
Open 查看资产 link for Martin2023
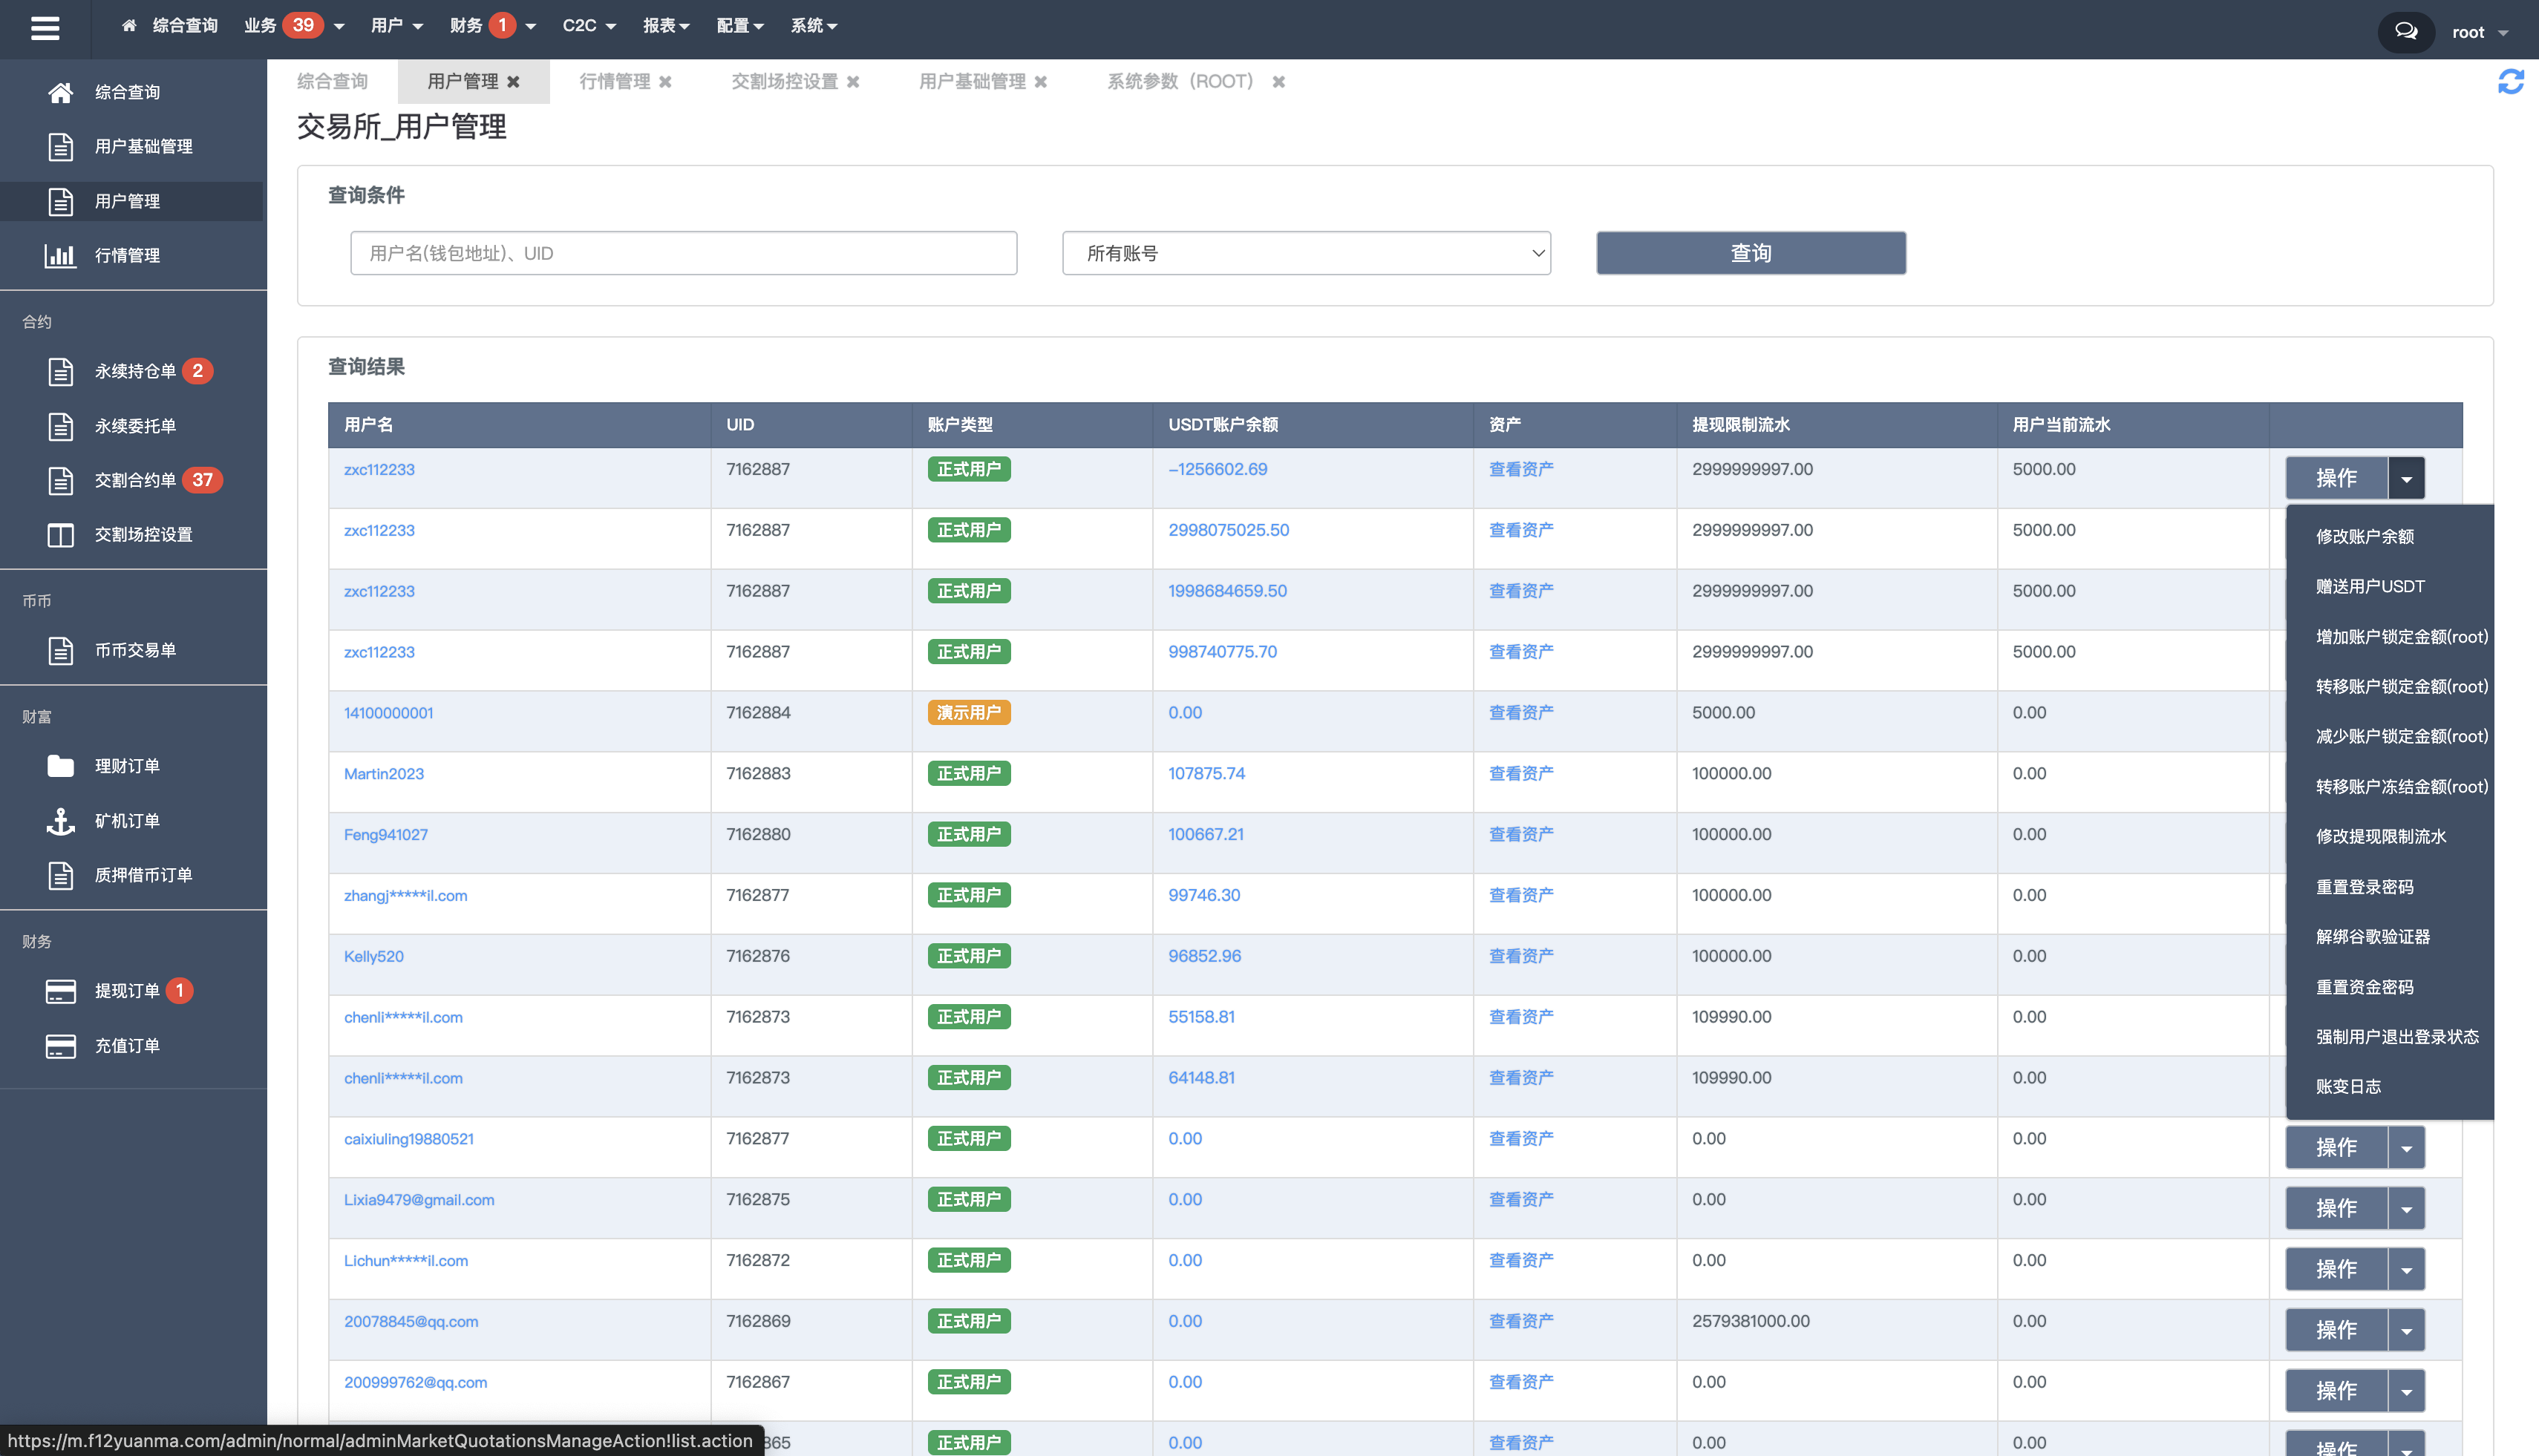point(1520,774)
